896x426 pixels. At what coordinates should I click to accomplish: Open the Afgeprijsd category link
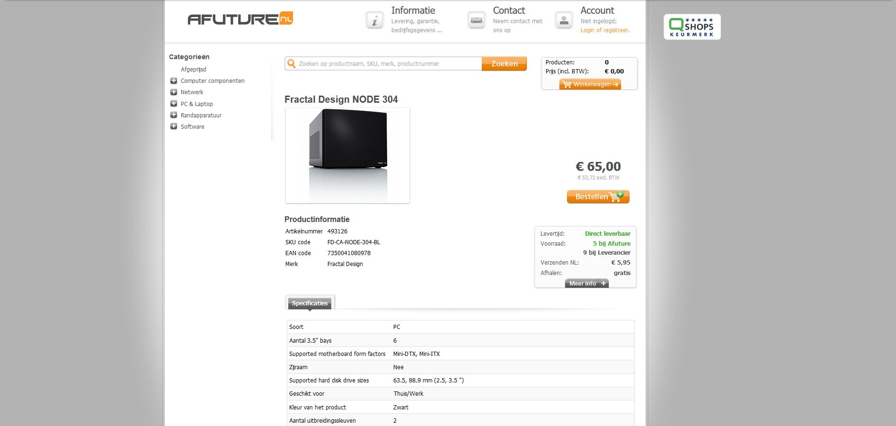pos(193,69)
